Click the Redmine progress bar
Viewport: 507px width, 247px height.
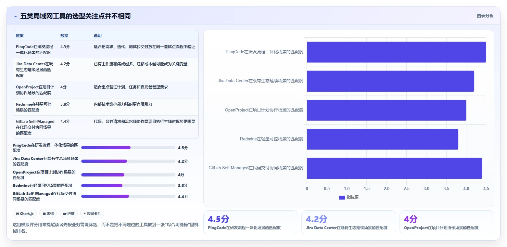coord(128,186)
